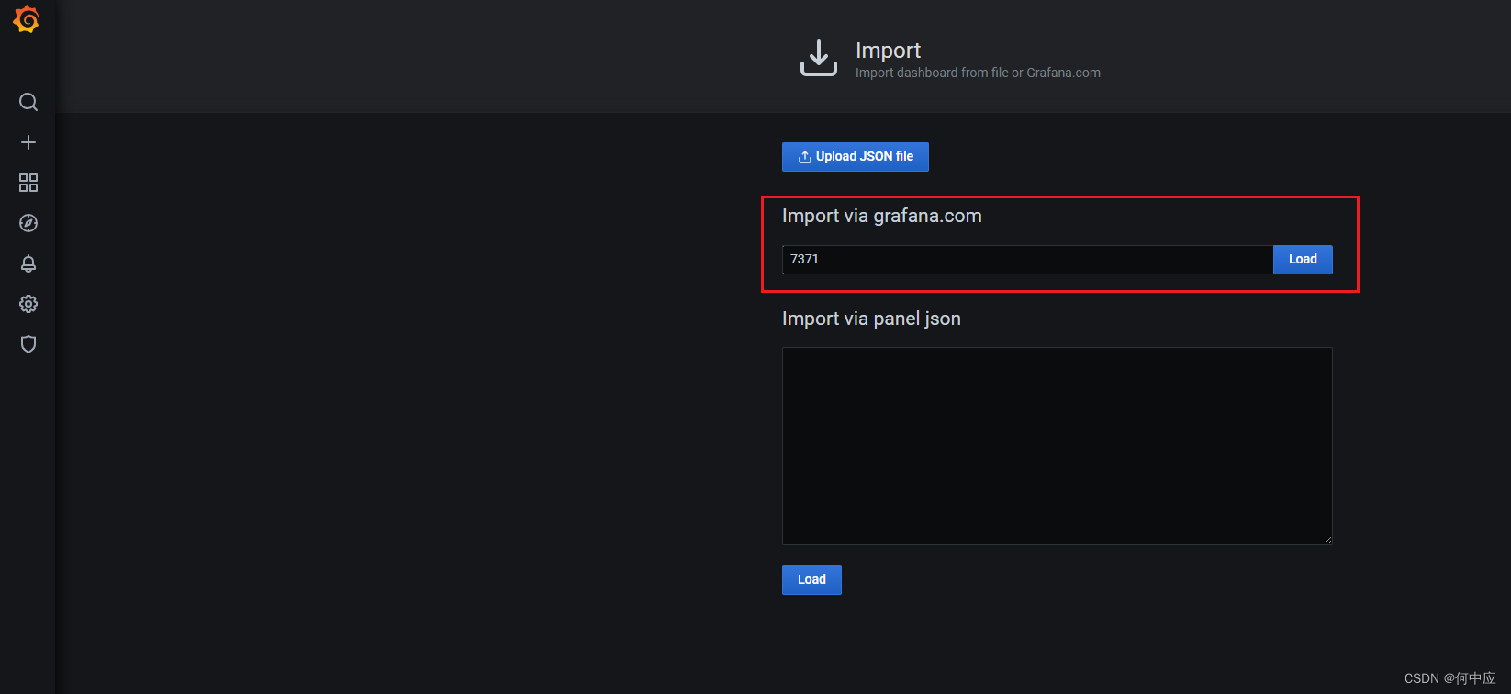Open the Create plus menu icon
Screen dimensions: 1511x694
(x=28, y=142)
